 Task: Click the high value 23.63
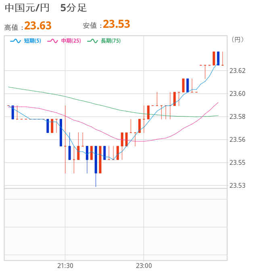[x=38, y=26]
